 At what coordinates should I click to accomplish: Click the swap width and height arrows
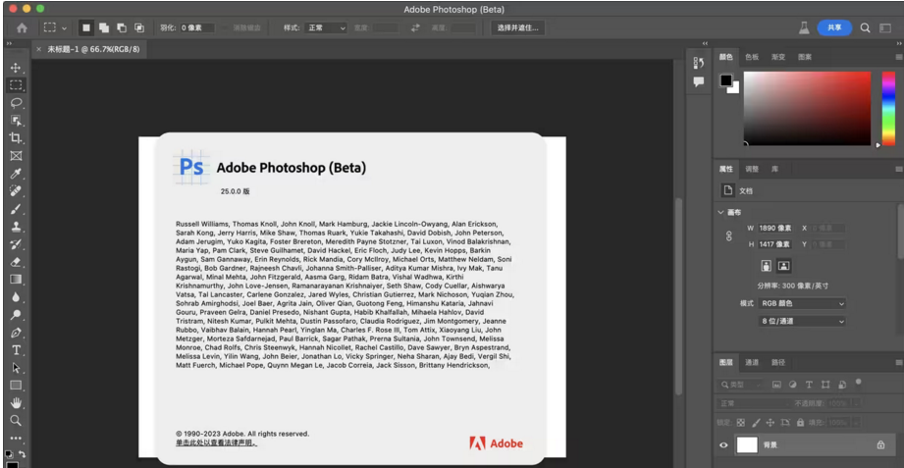tap(415, 27)
